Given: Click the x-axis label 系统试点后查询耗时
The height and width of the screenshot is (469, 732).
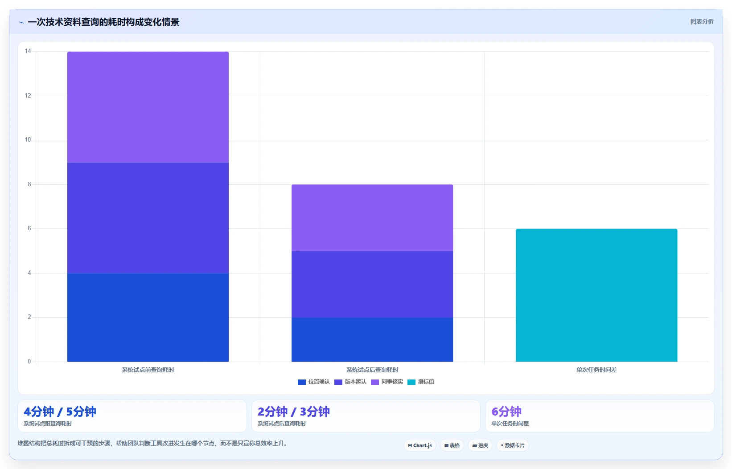Looking at the screenshot, I should [x=372, y=370].
